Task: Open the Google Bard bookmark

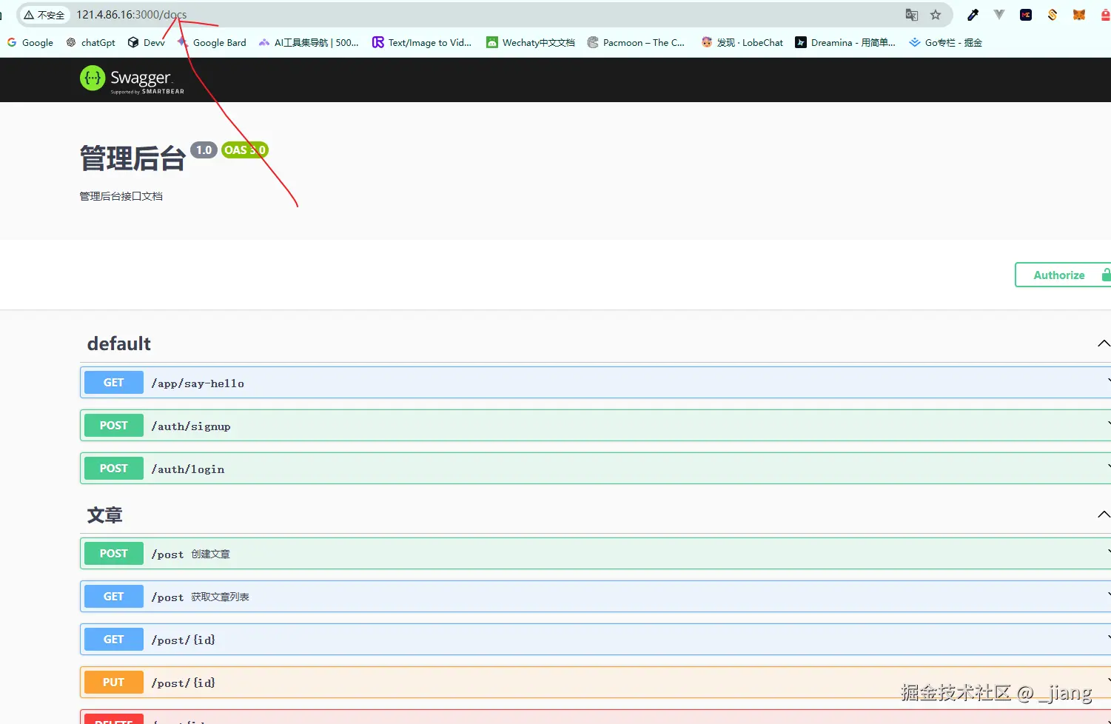Action: pos(212,43)
